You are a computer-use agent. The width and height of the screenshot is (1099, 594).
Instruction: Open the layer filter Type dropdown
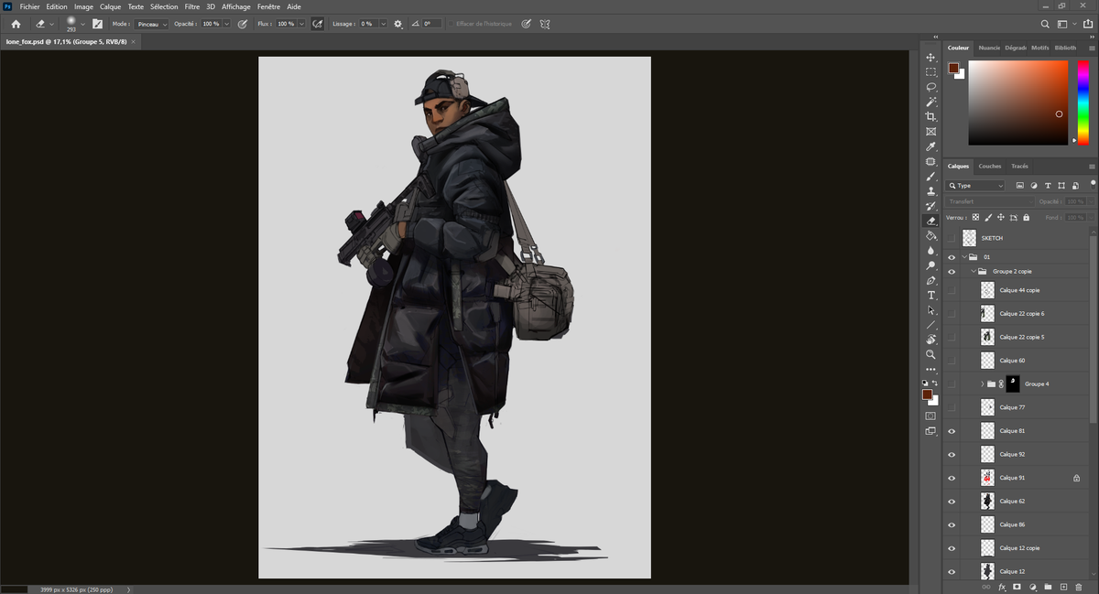pyautogui.click(x=976, y=185)
